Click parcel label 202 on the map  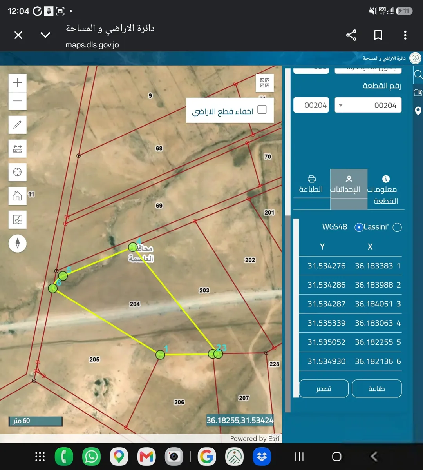pyautogui.click(x=250, y=260)
